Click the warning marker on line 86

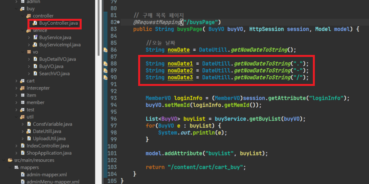pos(106,50)
